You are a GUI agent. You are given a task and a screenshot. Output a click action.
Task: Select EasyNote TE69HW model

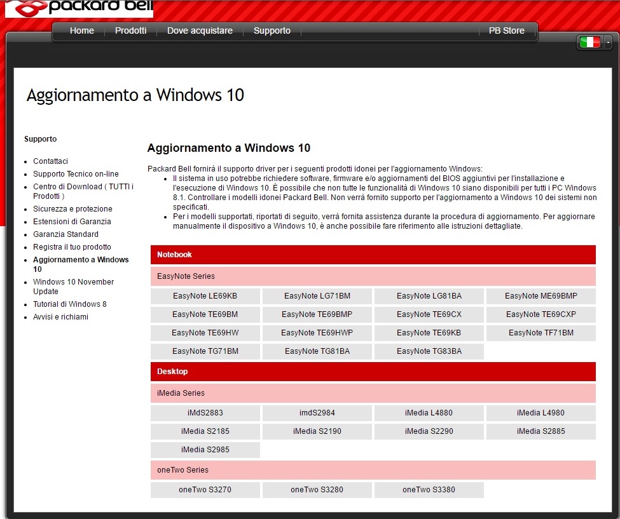pyautogui.click(x=205, y=333)
